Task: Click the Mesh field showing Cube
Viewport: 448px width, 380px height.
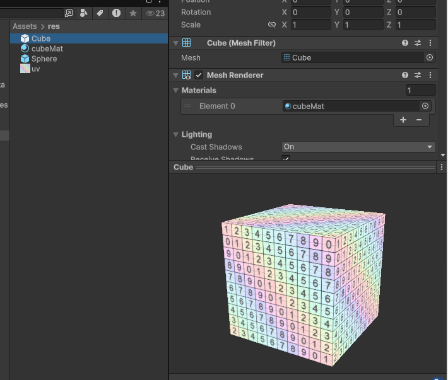Action: pyautogui.click(x=353, y=57)
